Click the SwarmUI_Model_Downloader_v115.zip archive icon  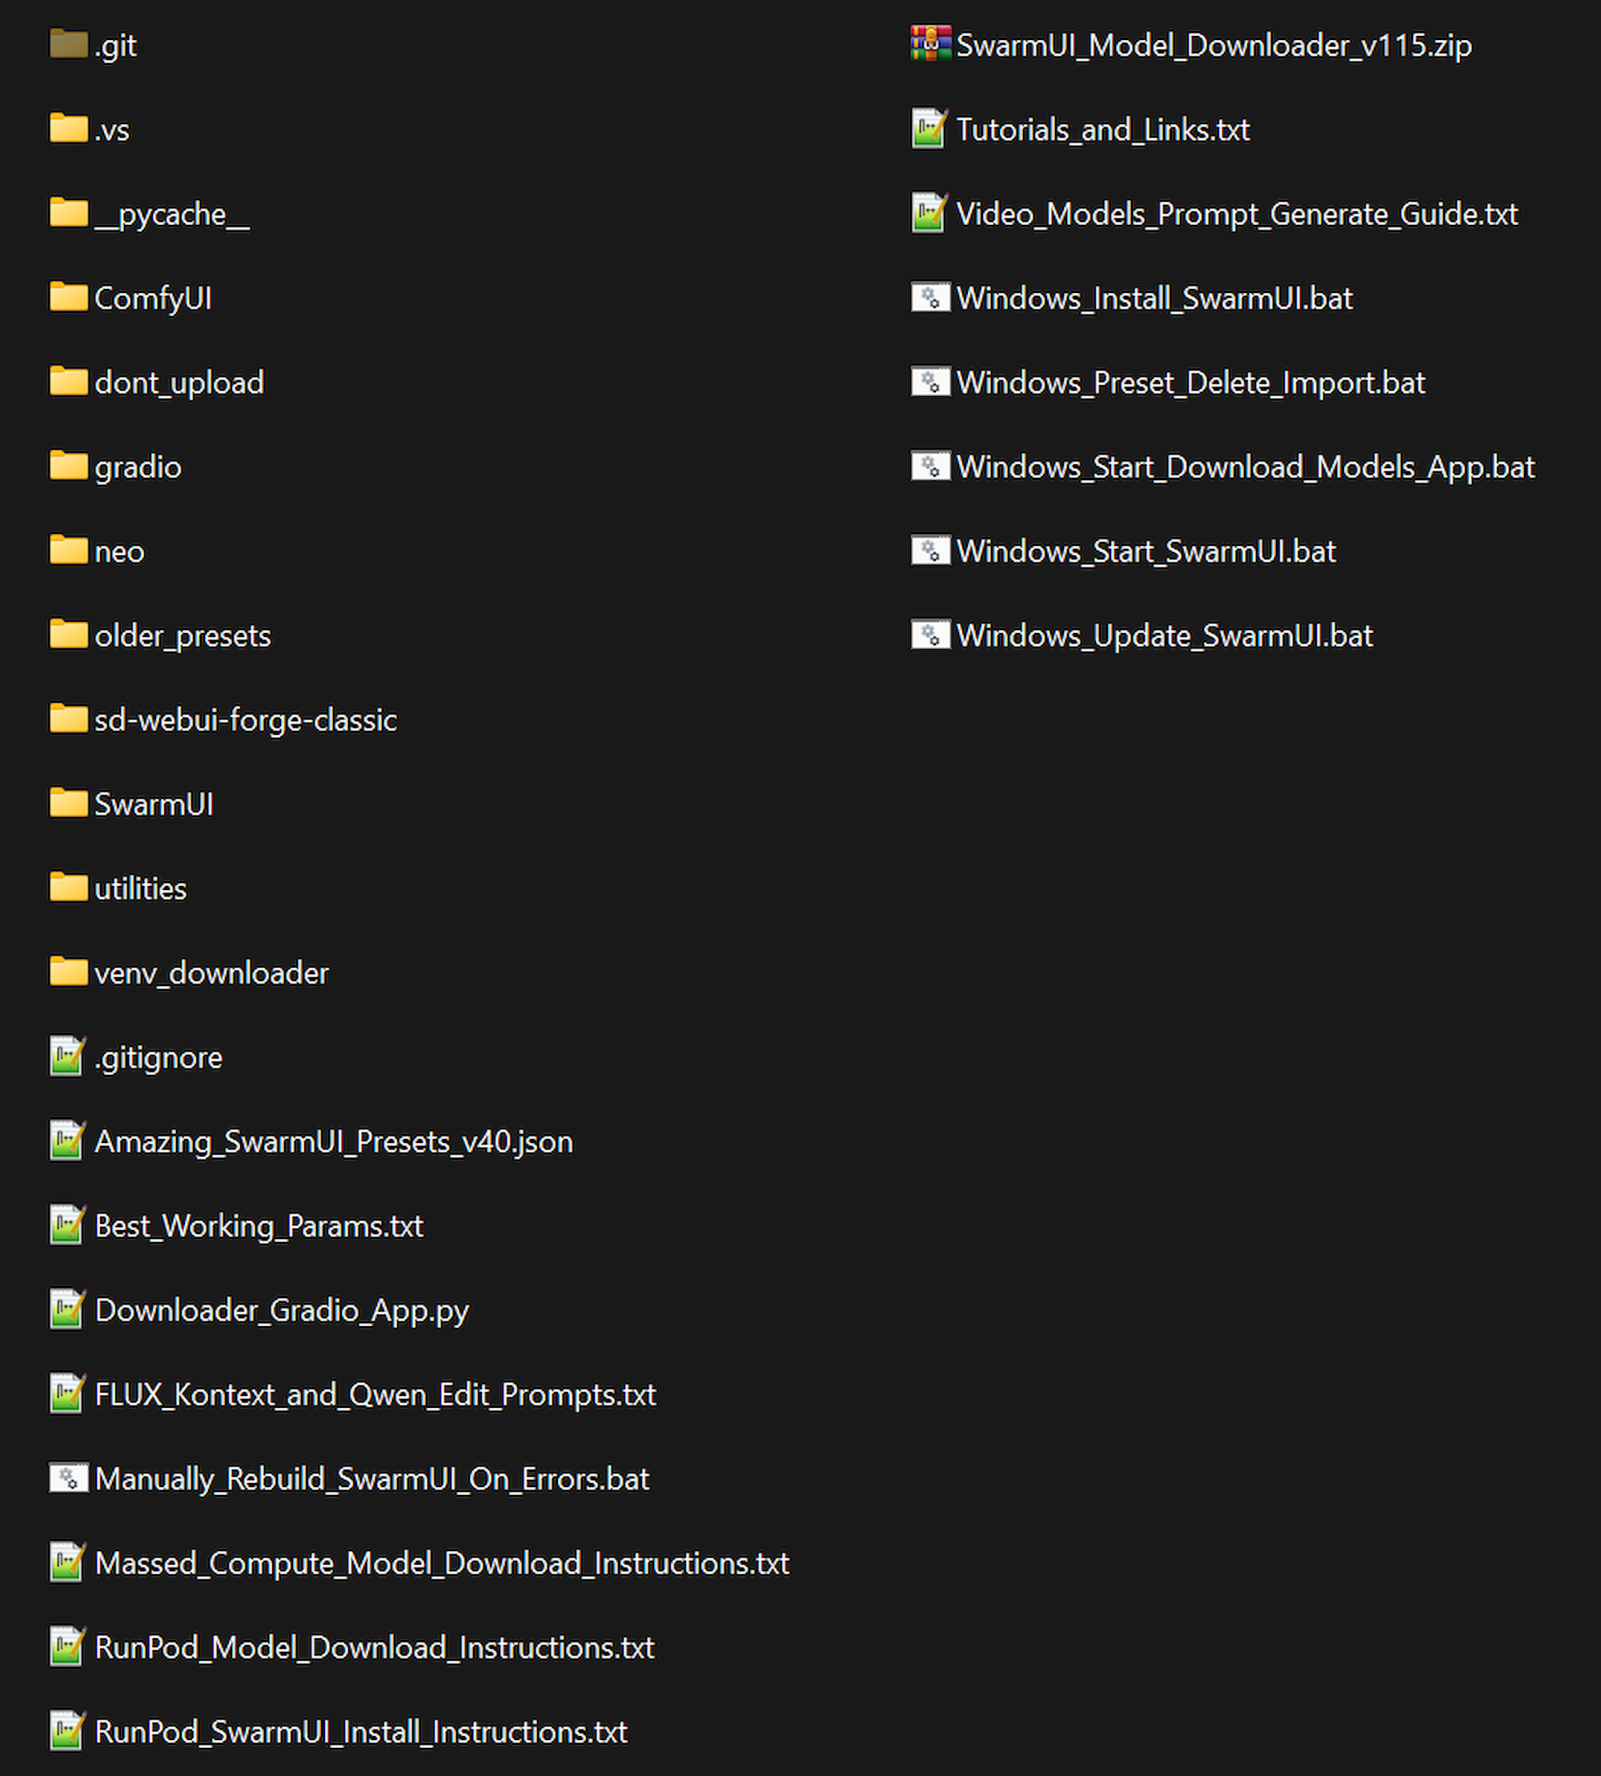(931, 43)
